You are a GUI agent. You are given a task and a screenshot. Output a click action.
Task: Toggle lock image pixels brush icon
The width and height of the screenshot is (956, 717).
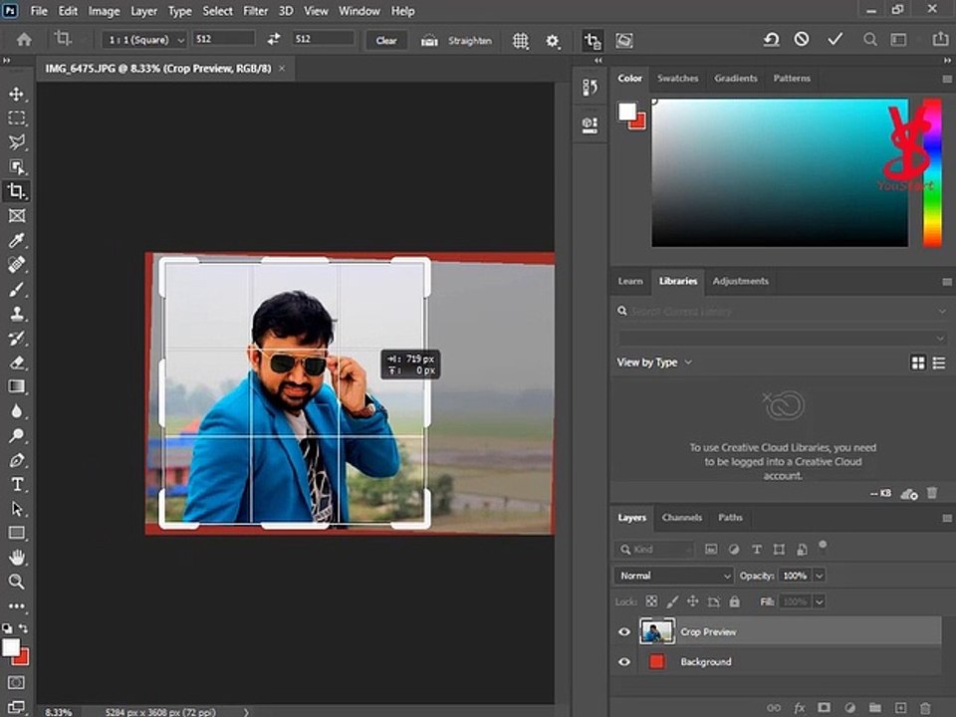click(x=672, y=601)
